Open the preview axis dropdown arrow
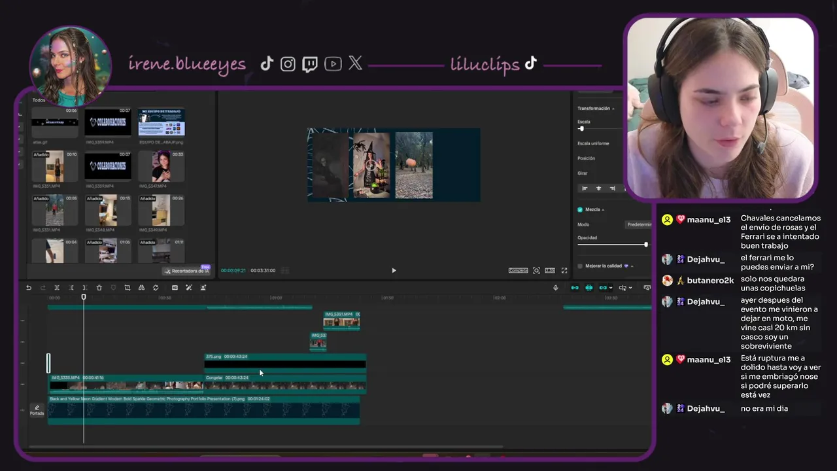Screen dimensions: 837x471 pyautogui.click(x=630, y=288)
